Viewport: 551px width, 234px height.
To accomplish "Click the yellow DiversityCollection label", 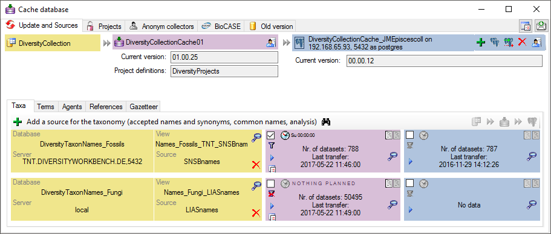I will 45,43.
